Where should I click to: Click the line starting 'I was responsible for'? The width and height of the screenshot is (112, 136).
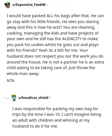[55, 109]
